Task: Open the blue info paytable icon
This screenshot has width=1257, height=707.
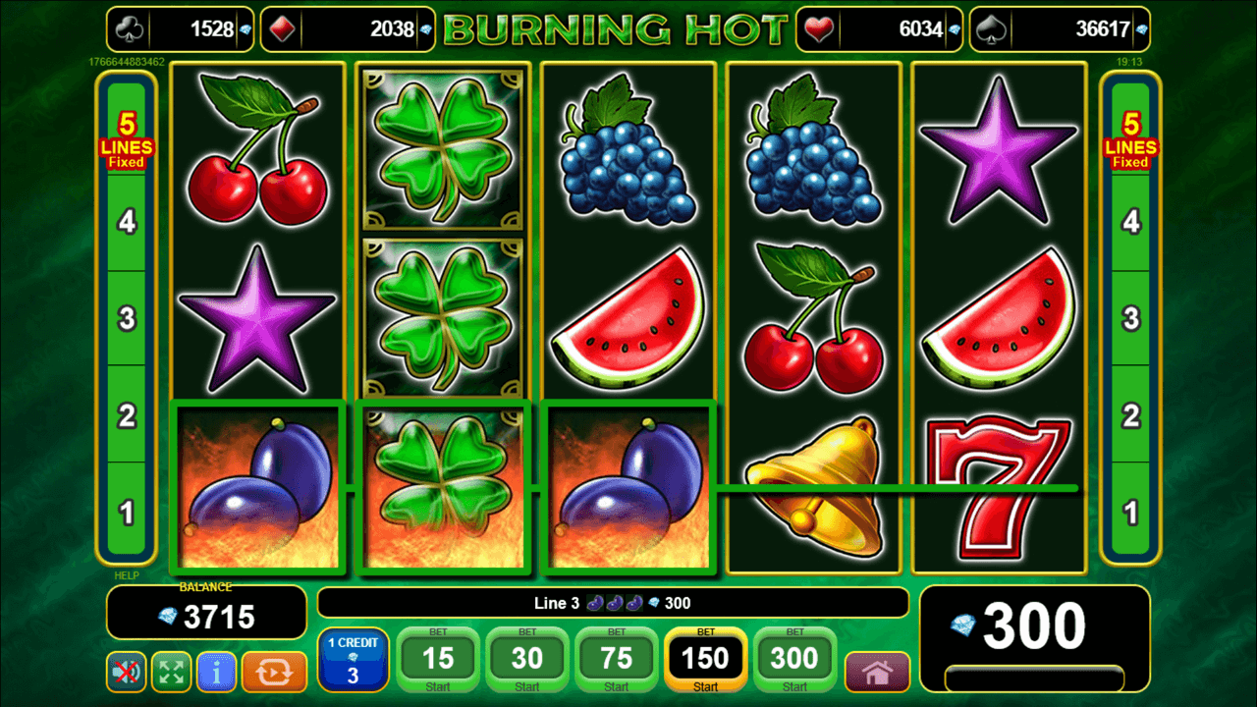Action: point(217,672)
